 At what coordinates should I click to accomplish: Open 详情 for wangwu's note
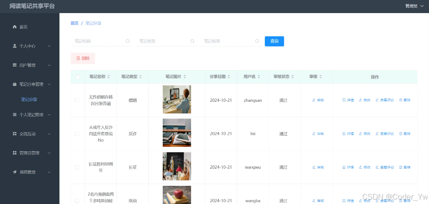pos(348,167)
